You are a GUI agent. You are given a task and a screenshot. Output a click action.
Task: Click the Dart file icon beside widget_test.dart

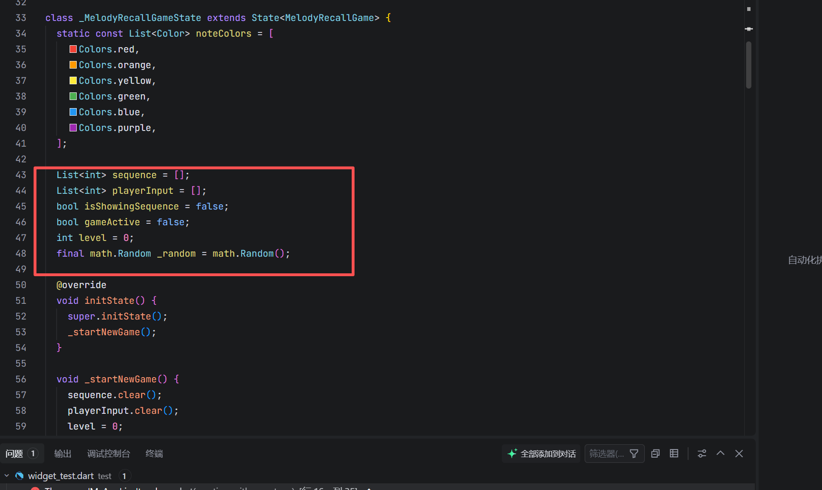20,476
